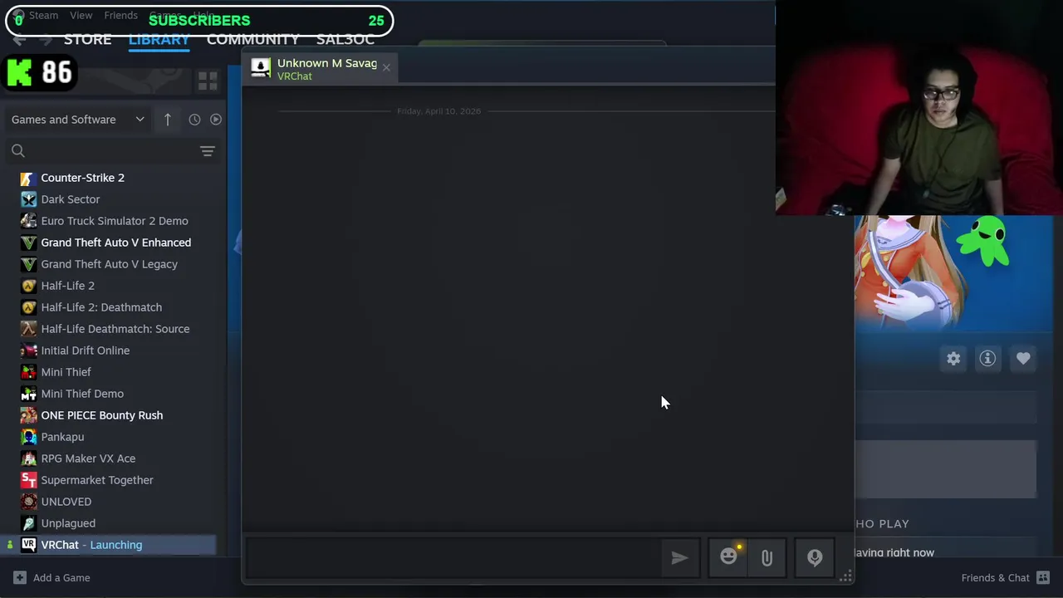Attach a file with the paperclip icon
The width and height of the screenshot is (1063, 598).
767,558
